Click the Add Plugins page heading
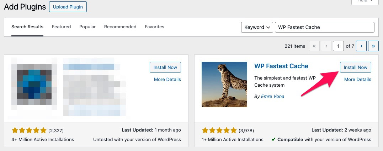Viewport: 383px width, 151px height. pyautogui.click(x=25, y=7)
